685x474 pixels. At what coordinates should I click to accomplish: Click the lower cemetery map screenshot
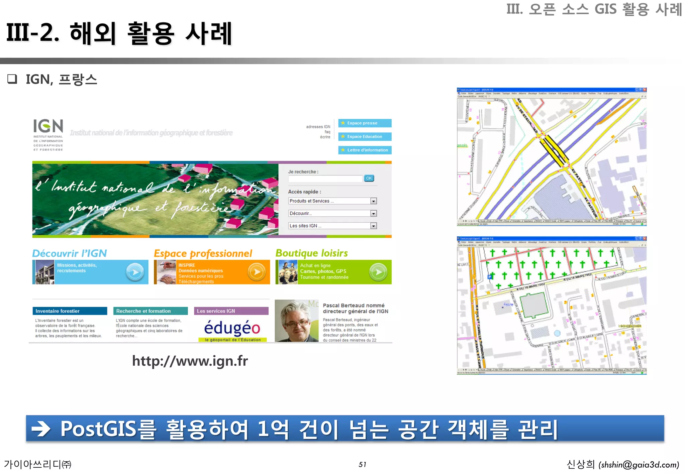point(552,306)
